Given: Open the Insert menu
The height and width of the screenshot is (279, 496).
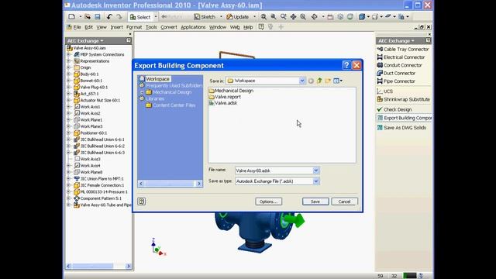Looking at the screenshot, I should pos(116,27).
